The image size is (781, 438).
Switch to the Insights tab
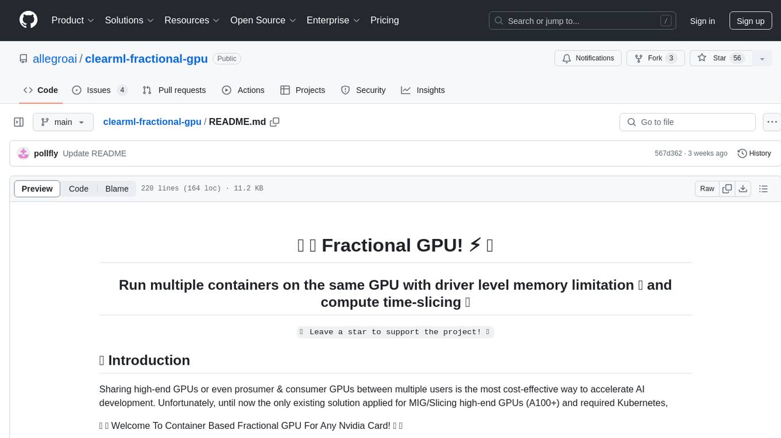coord(423,90)
